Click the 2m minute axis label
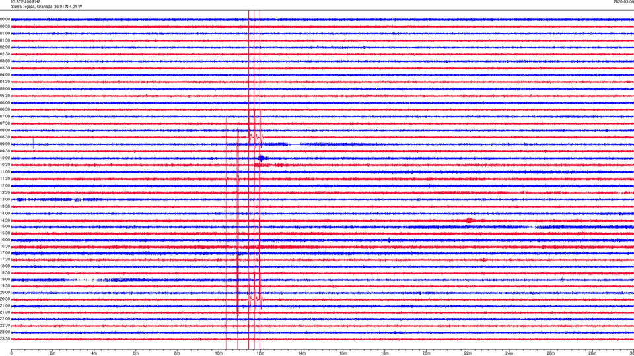634x356 pixels. click(x=53, y=353)
